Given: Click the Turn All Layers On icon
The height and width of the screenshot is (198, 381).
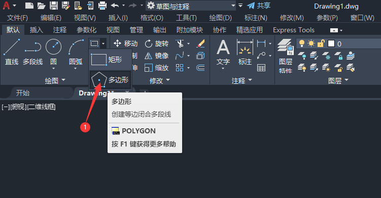Looking at the screenshot, I should pos(302,68).
